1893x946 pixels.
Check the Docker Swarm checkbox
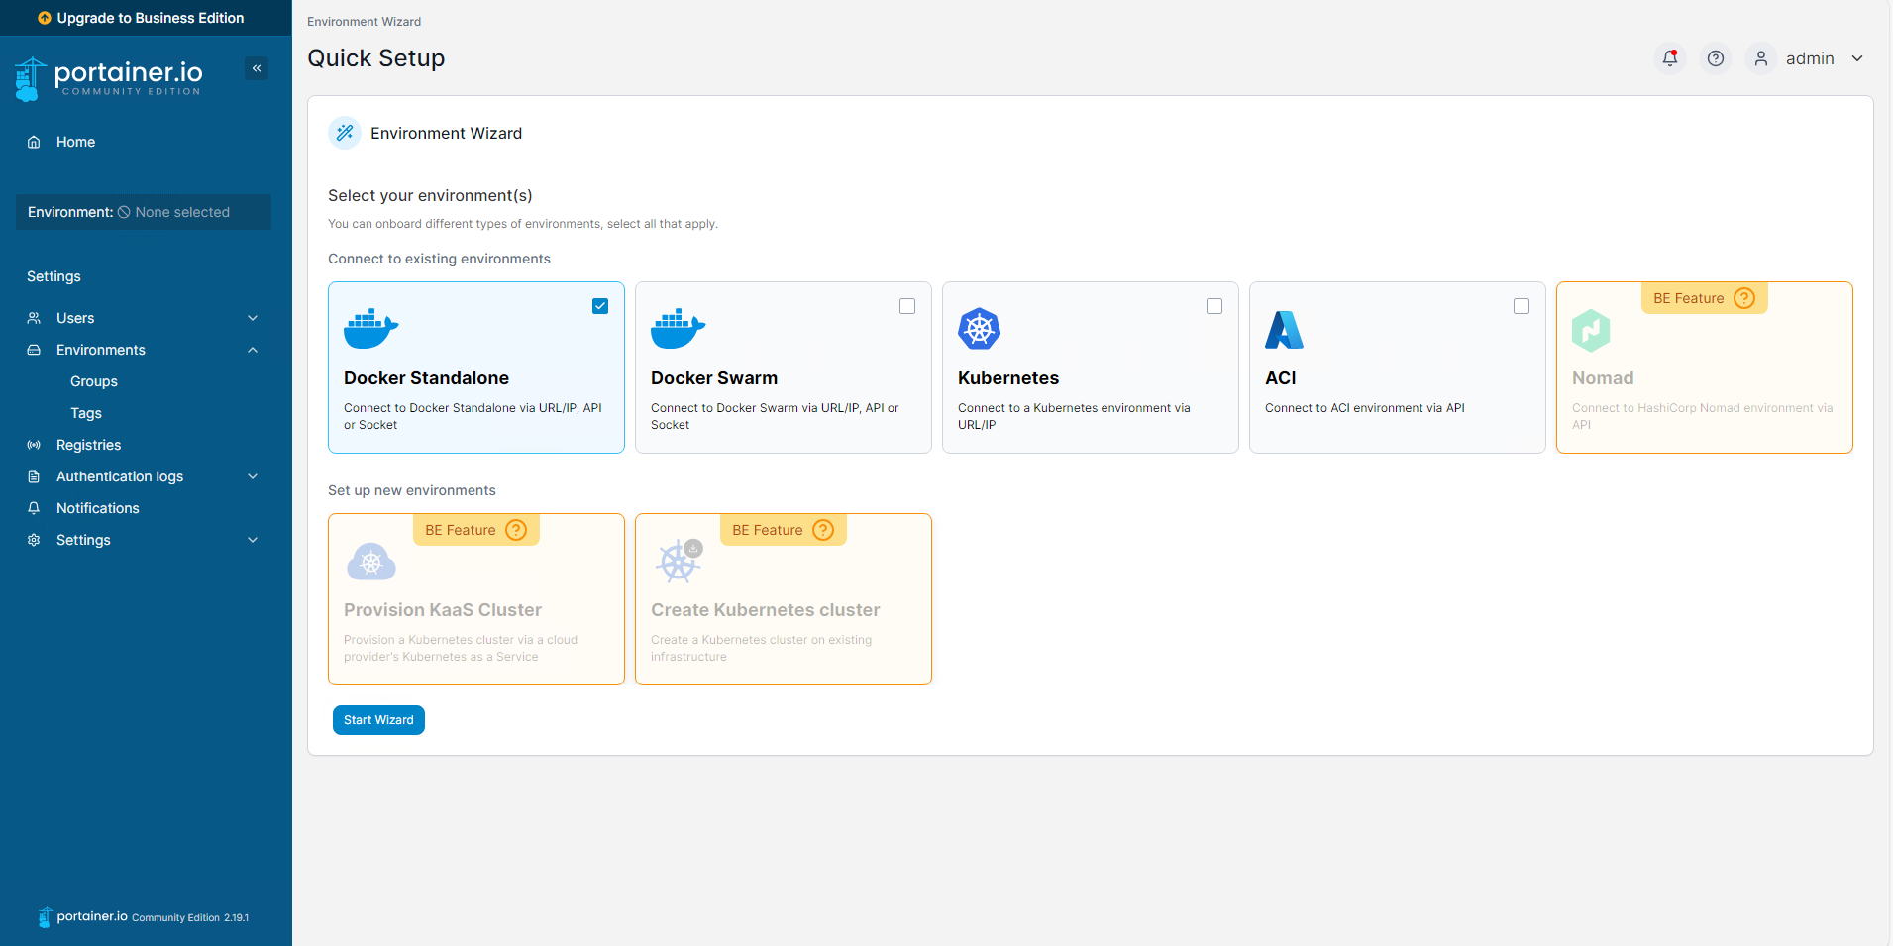(x=907, y=306)
